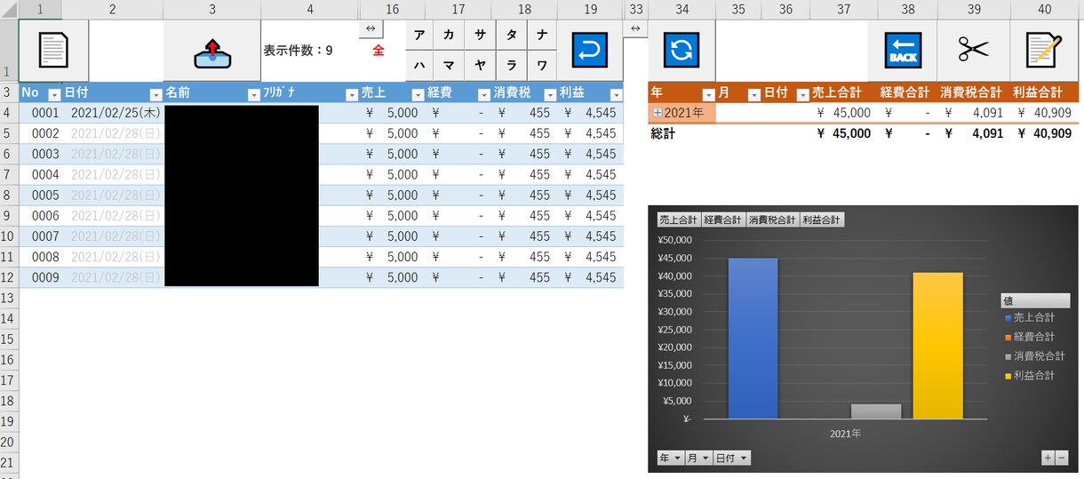
Task: Click 売上合計 entry in chart legend
Action: point(1030,317)
